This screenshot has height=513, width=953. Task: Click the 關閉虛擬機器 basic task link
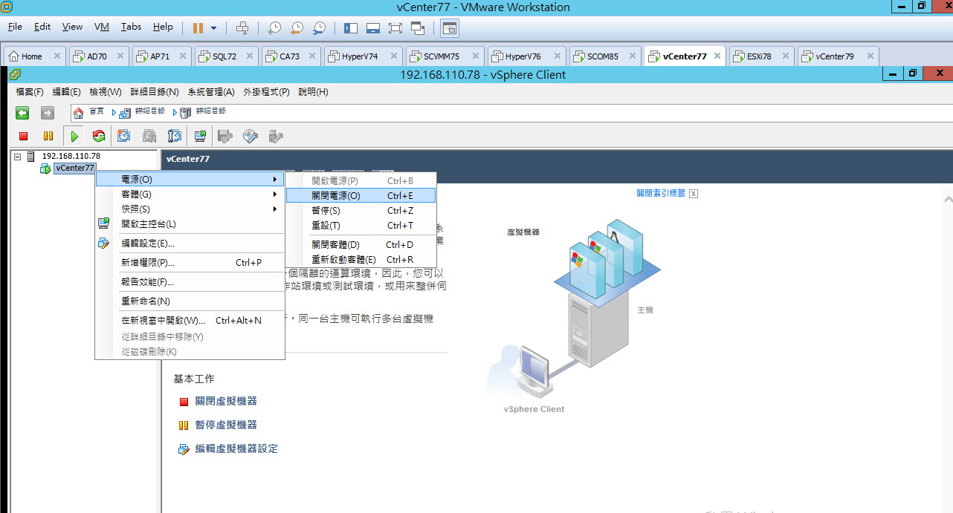click(226, 402)
